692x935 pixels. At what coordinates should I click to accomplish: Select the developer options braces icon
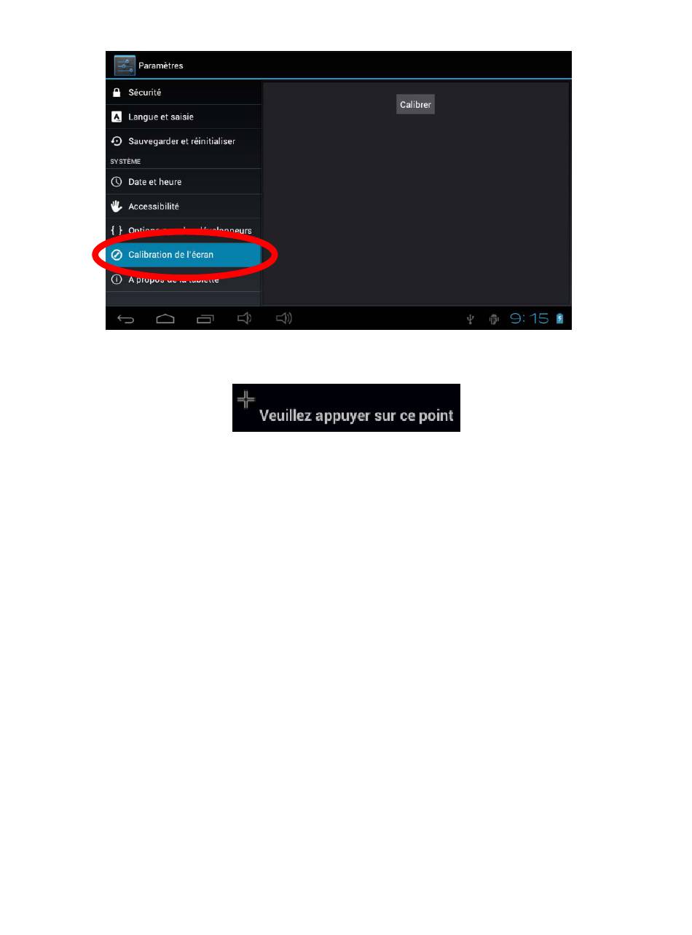point(116,230)
